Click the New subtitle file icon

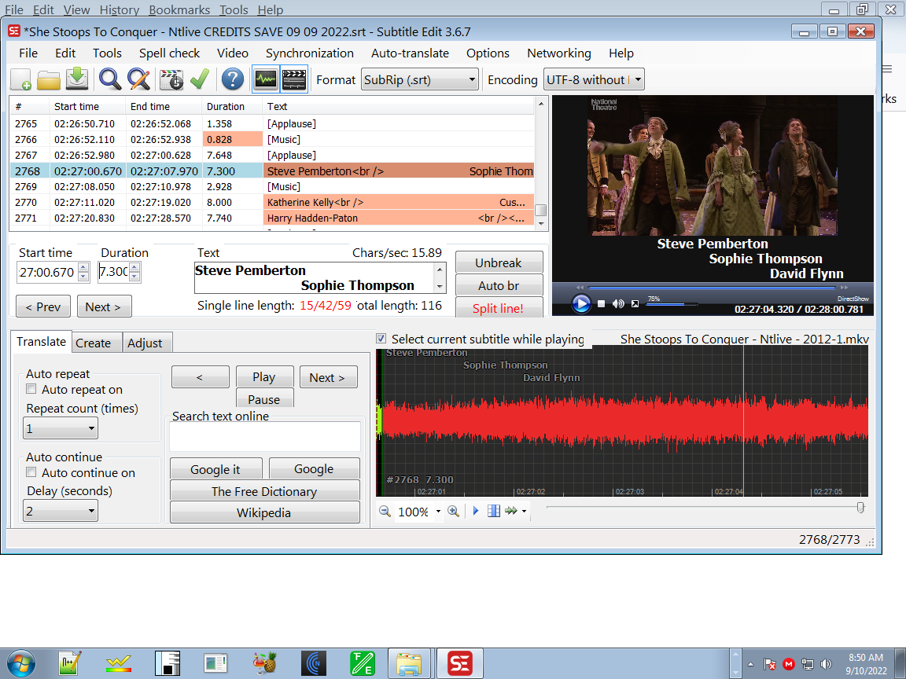pos(21,79)
